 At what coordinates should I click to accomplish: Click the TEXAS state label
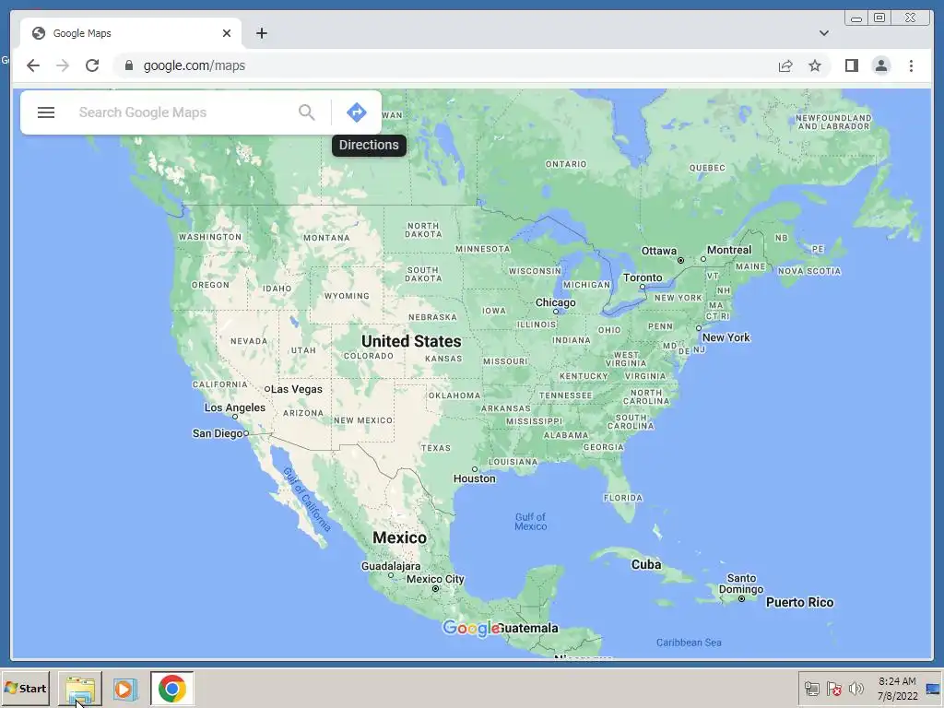[x=436, y=448]
